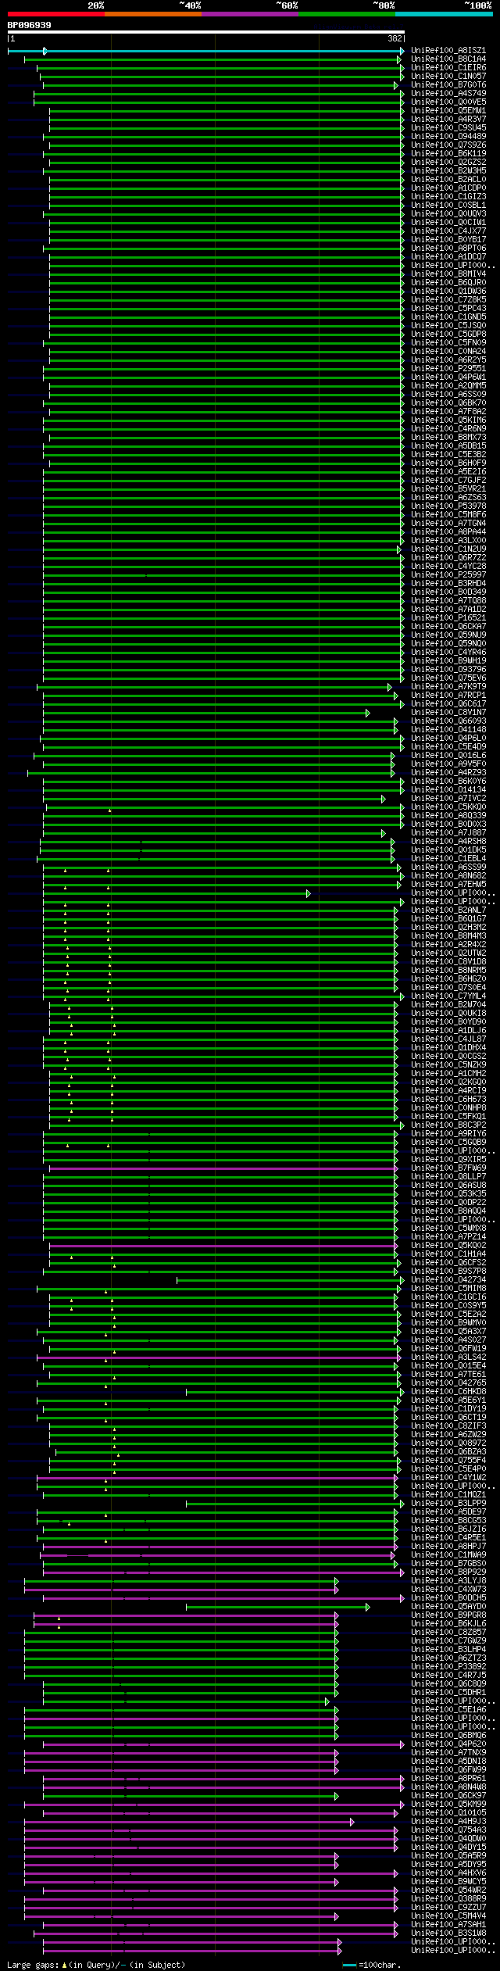This screenshot has height=1971, width=500.
Task: Click the cyan ~100% identity legend bar
Action: click(x=444, y=13)
